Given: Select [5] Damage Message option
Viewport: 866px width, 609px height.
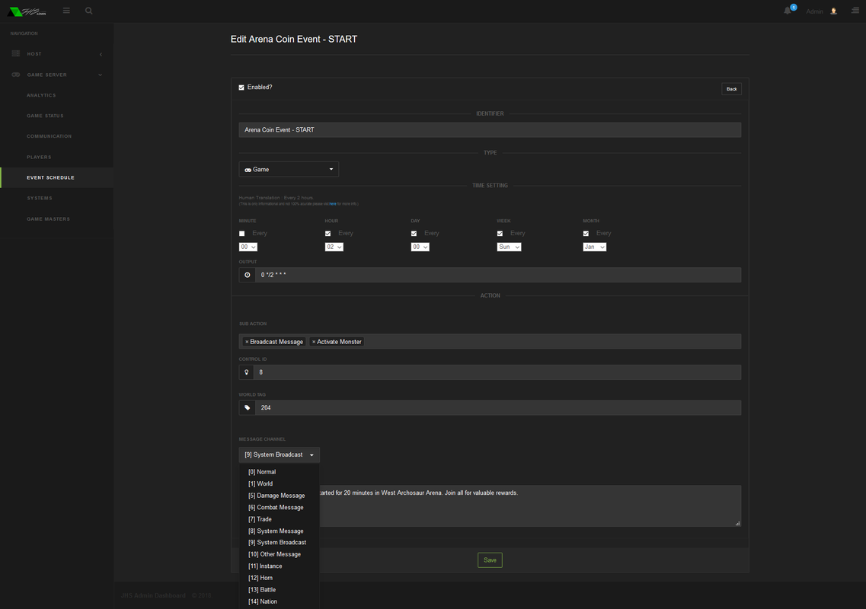Looking at the screenshot, I should [279, 496].
